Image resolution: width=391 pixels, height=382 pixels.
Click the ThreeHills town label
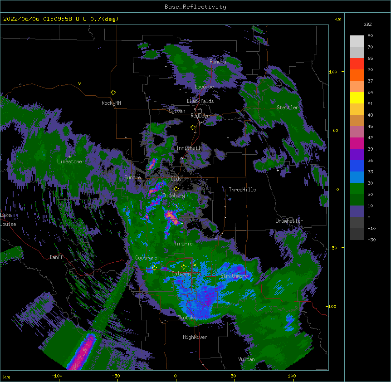click(x=242, y=190)
